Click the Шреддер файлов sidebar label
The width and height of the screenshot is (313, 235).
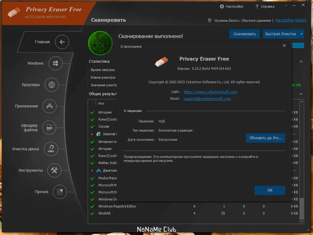pyautogui.click(x=29, y=128)
